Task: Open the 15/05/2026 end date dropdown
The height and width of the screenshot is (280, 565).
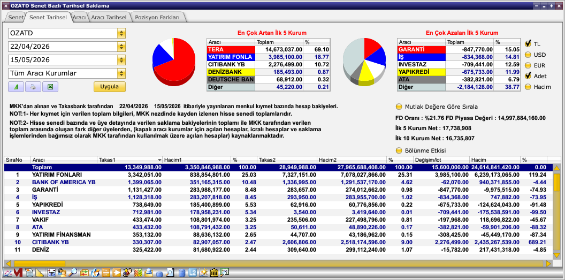Action: 121,60
